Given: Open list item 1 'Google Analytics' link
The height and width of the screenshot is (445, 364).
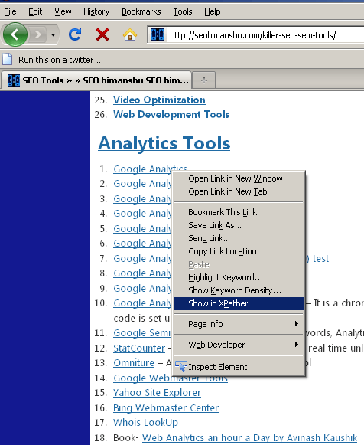Looking at the screenshot, I should click(150, 169).
